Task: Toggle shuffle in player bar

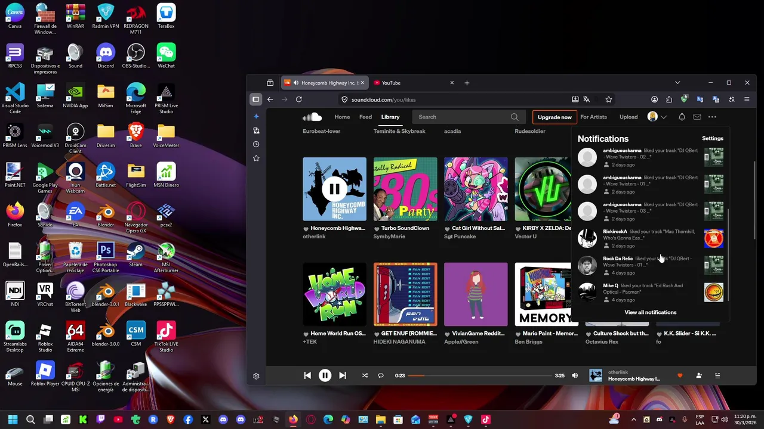Action: 365,375
